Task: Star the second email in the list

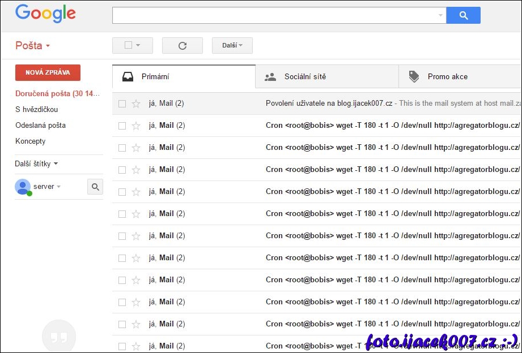Action: point(136,126)
